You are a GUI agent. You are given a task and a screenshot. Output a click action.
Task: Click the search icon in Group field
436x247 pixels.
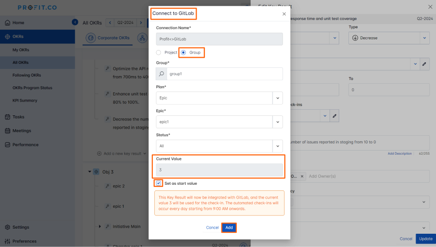[x=161, y=74]
